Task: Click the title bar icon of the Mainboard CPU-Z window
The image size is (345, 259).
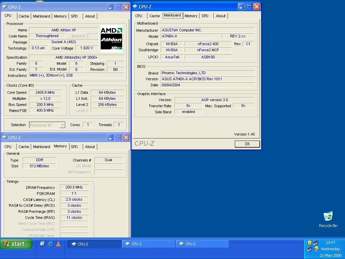Action: (x=135, y=7)
